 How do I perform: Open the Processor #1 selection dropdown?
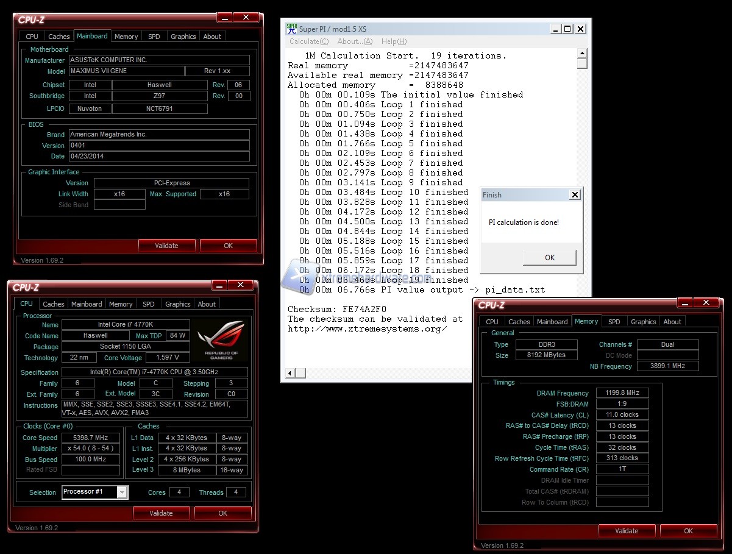coord(123,492)
